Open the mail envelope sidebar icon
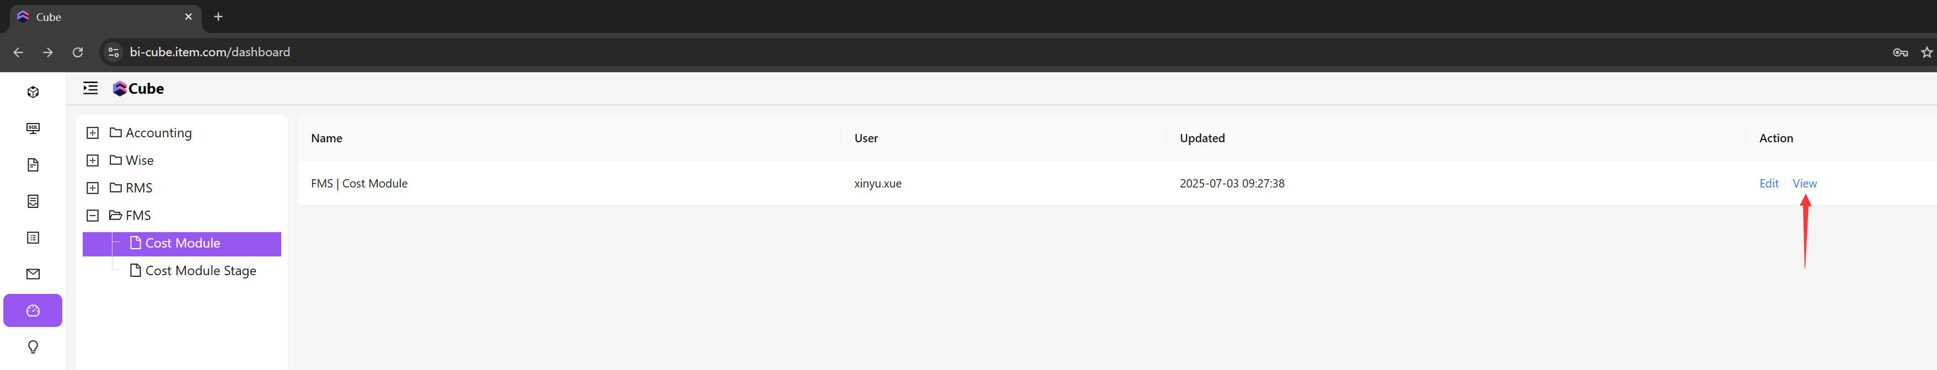Viewport: 1937px width, 370px height. click(x=33, y=275)
